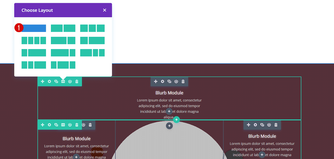Close the Choose Layout popup
Image resolution: width=334 pixels, height=159 pixels.
coord(104,10)
